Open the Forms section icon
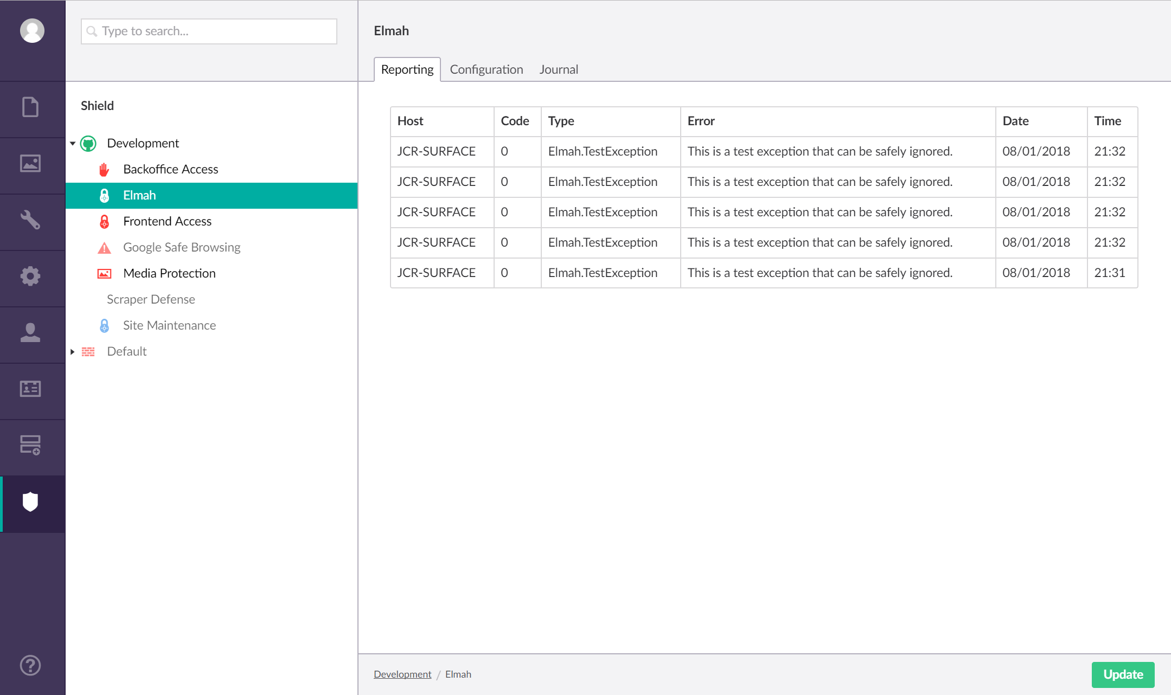 pos(30,445)
